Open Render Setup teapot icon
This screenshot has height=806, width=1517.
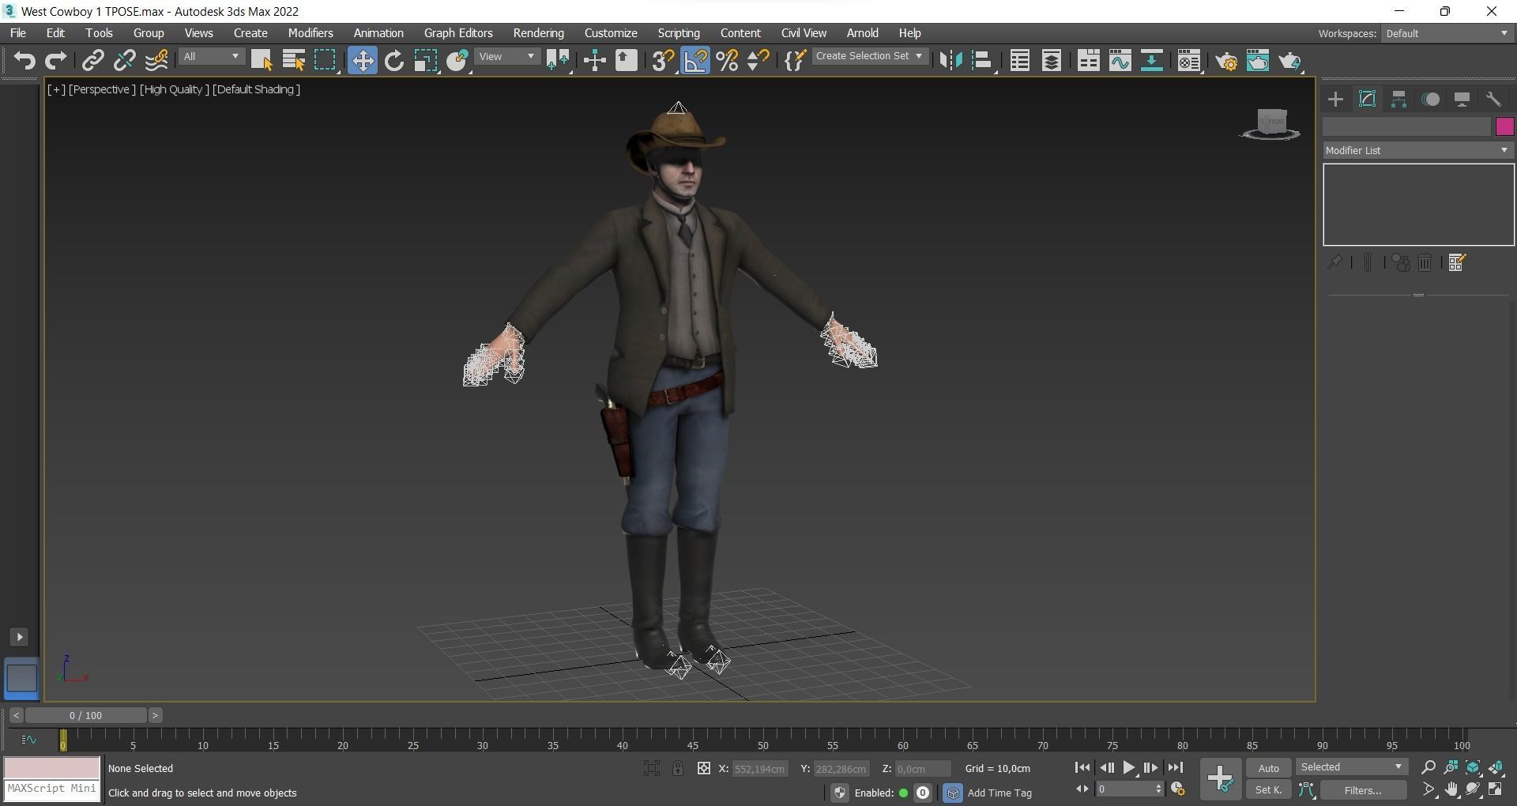(1226, 61)
